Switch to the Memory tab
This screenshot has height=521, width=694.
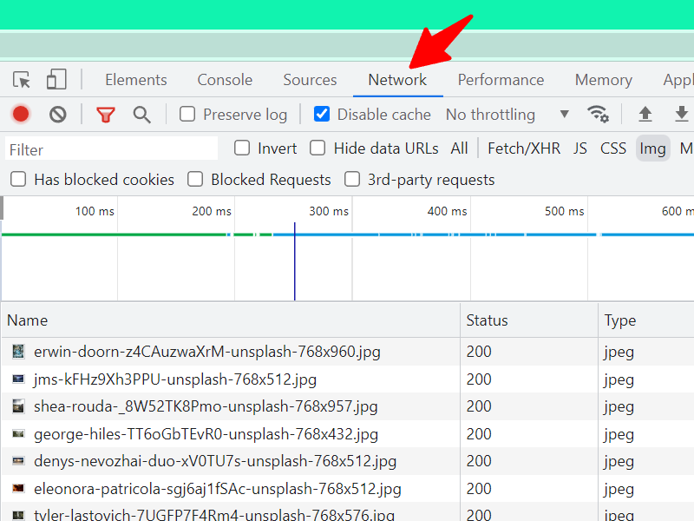(604, 80)
